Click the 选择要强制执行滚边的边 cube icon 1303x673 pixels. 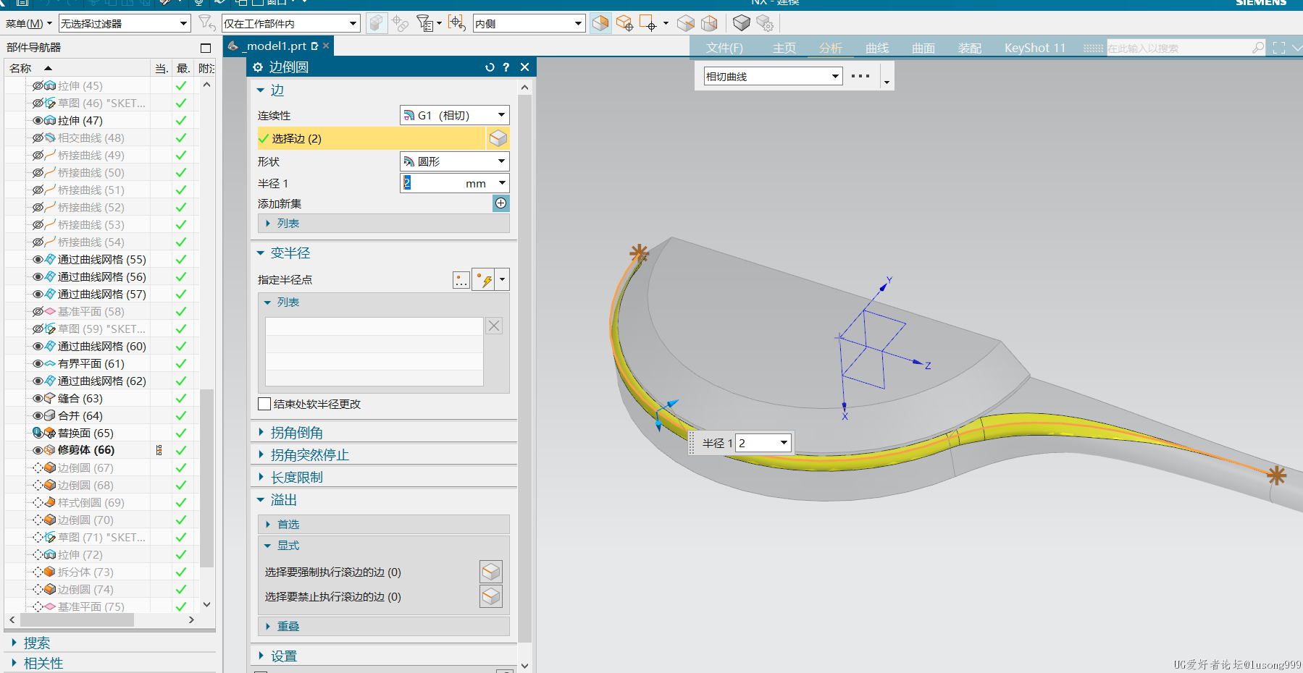click(491, 572)
